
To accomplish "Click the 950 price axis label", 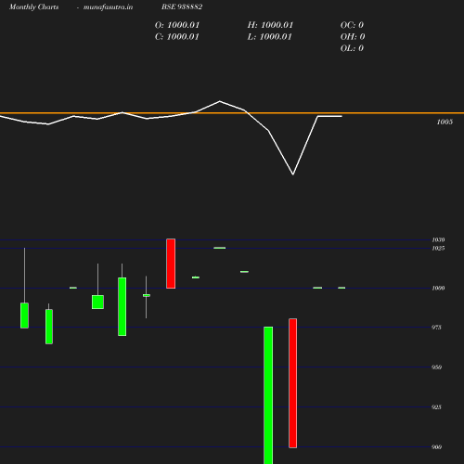I will pyautogui.click(x=436, y=367).
